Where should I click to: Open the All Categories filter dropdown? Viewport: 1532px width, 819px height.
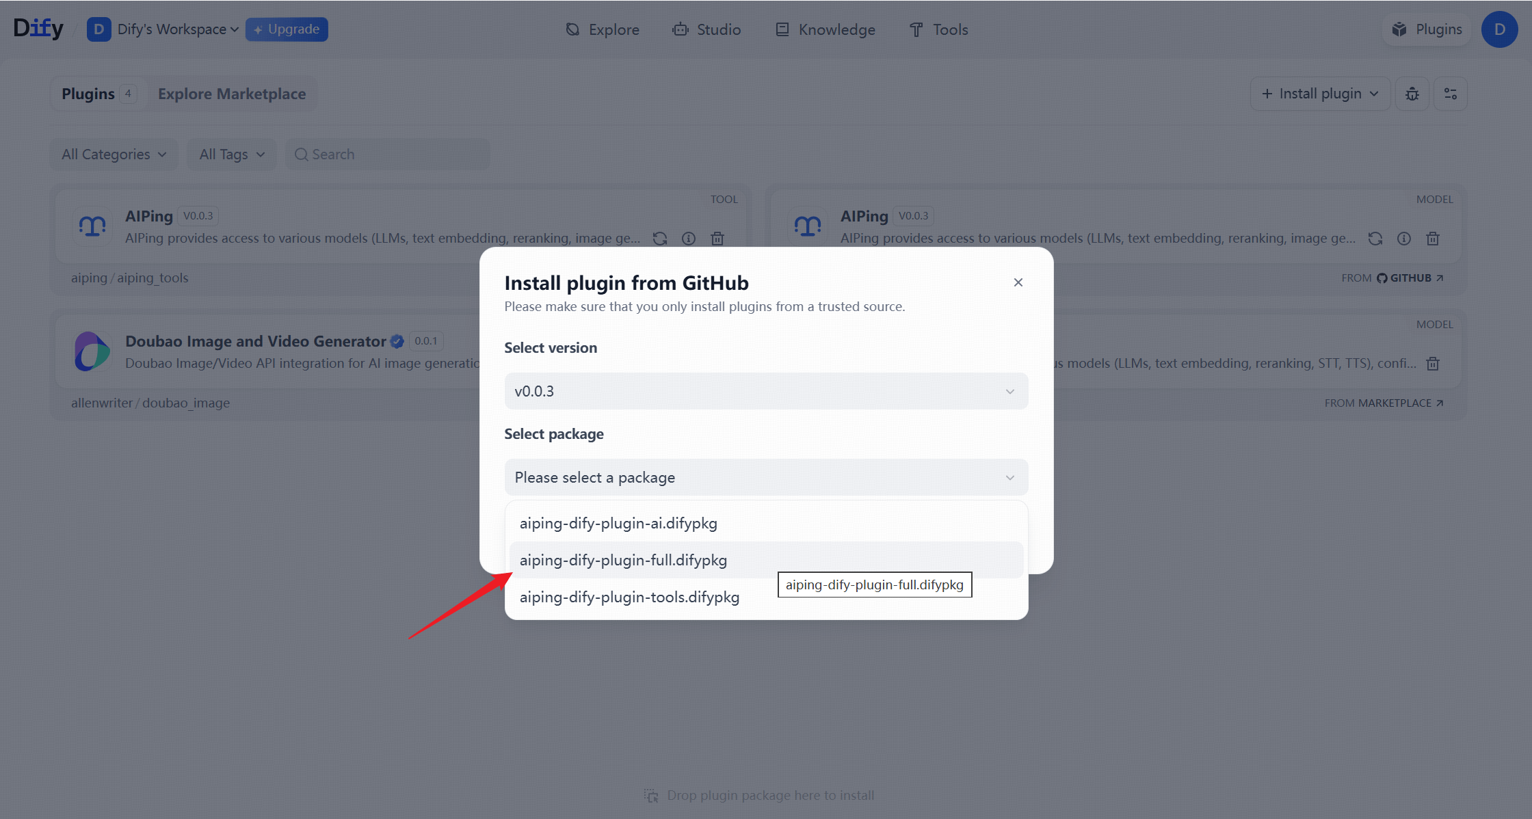click(x=114, y=155)
